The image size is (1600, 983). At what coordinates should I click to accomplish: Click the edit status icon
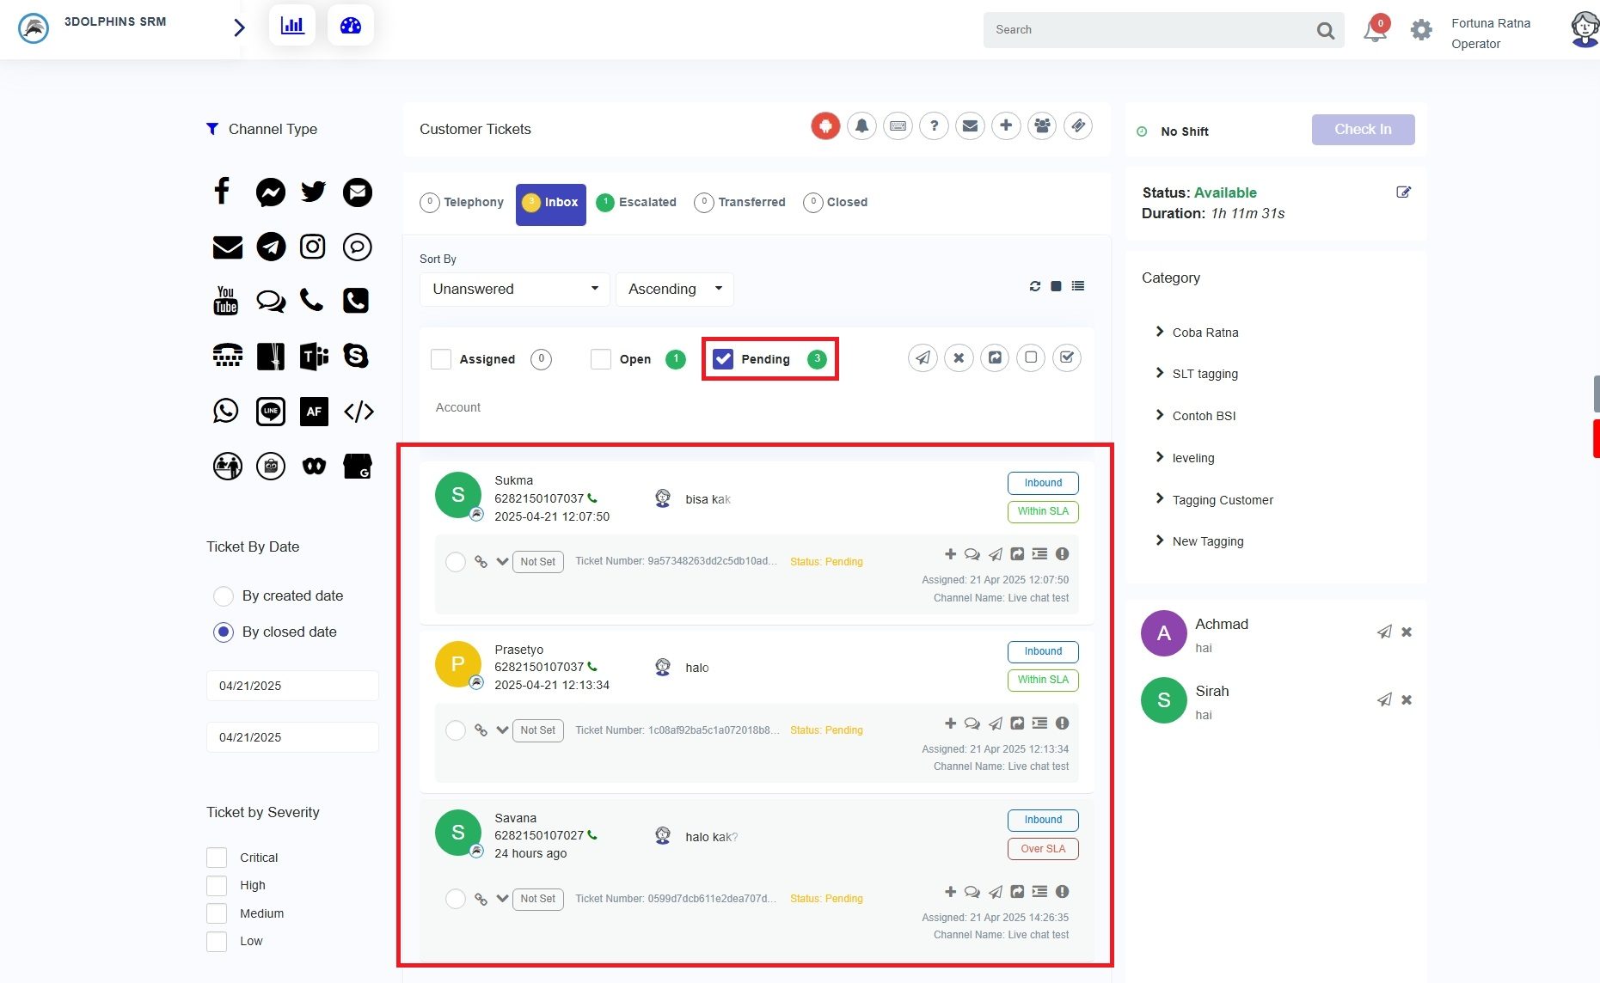[1403, 192]
